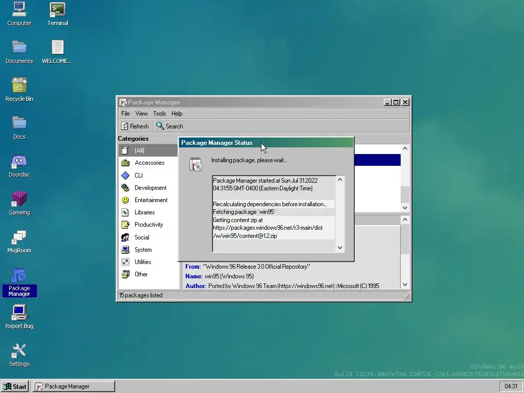Image resolution: width=524 pixels, height=393 pixels.
Task: Maximize the Package Manager window
Action: [396, 102]
